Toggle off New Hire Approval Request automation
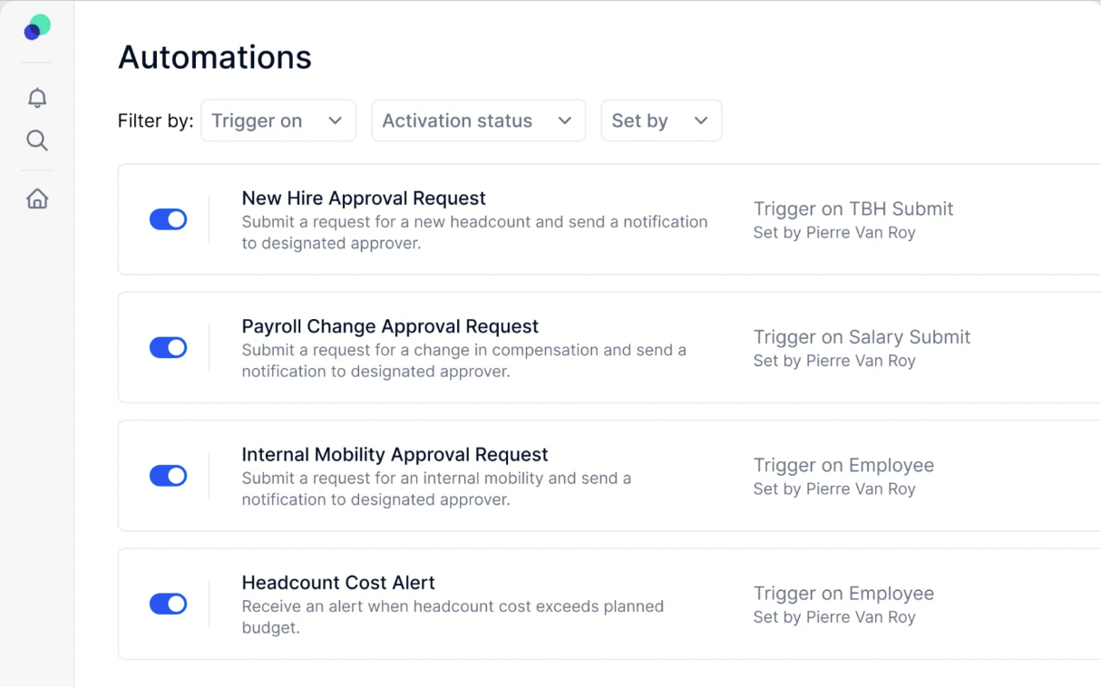 tap(168, 219)
